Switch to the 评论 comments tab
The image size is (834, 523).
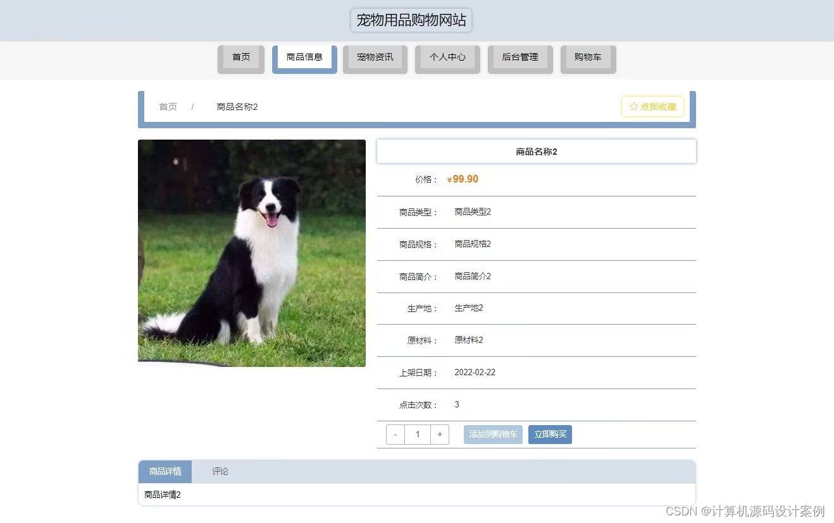pyautogui.click(x=219, y=471)
